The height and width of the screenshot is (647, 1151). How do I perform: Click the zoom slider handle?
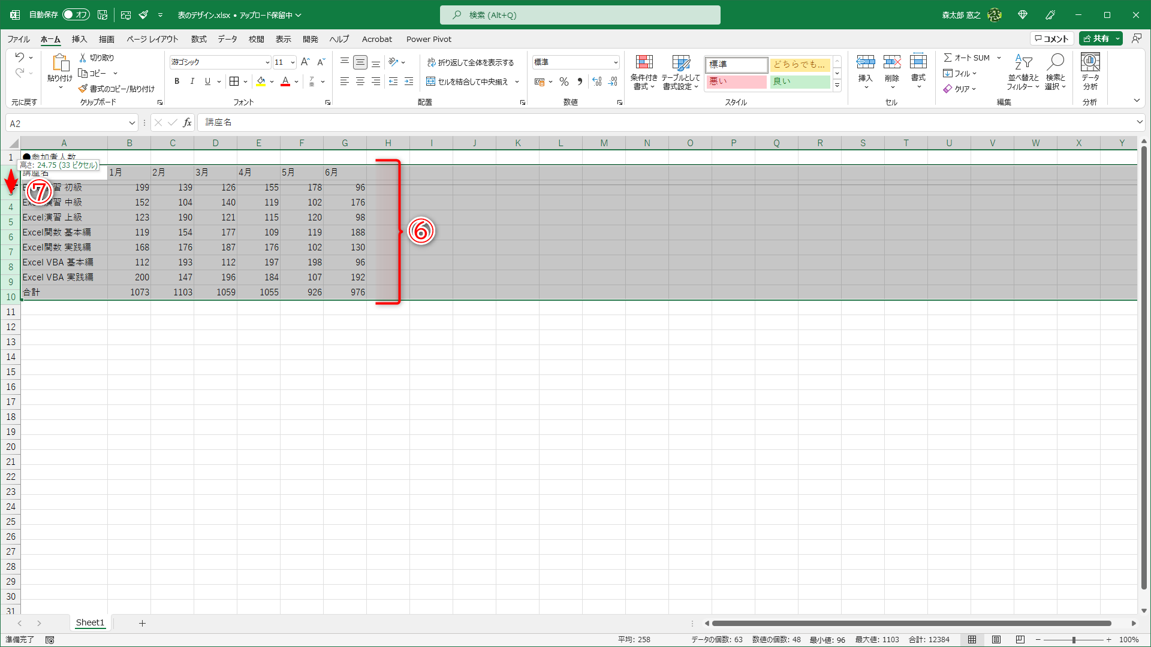click(1073, 640)
